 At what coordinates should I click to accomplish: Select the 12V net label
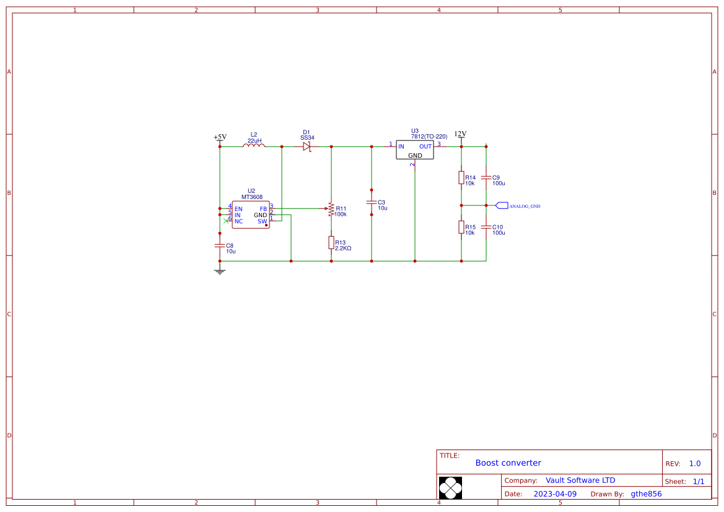(459, 134)
